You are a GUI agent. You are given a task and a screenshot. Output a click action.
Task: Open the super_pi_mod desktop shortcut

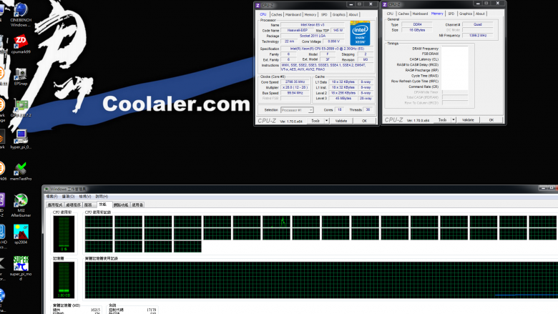click(21, 268)
